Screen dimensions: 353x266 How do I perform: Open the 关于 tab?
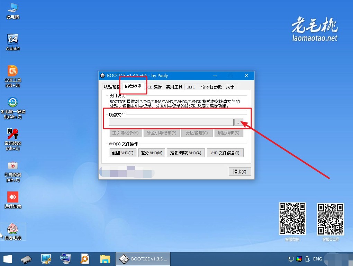(x=230, y=87)
